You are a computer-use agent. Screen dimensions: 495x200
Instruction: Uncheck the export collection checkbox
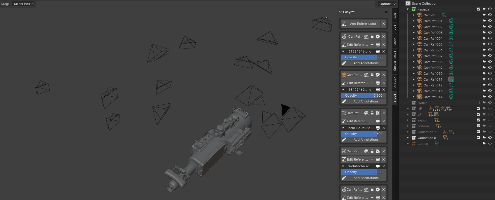478,120
